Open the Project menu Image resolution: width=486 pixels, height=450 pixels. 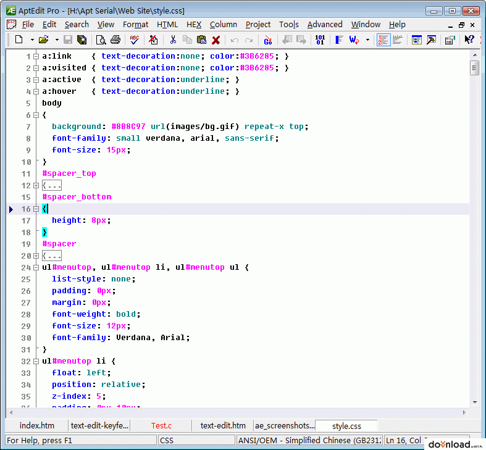click(x=258, y=25)
